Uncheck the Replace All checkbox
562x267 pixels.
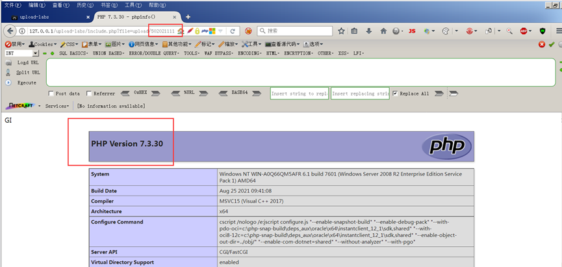[395, 93]
